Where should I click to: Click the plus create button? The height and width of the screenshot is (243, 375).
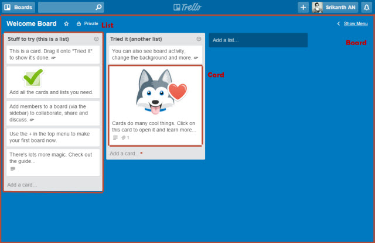(303, 7)
